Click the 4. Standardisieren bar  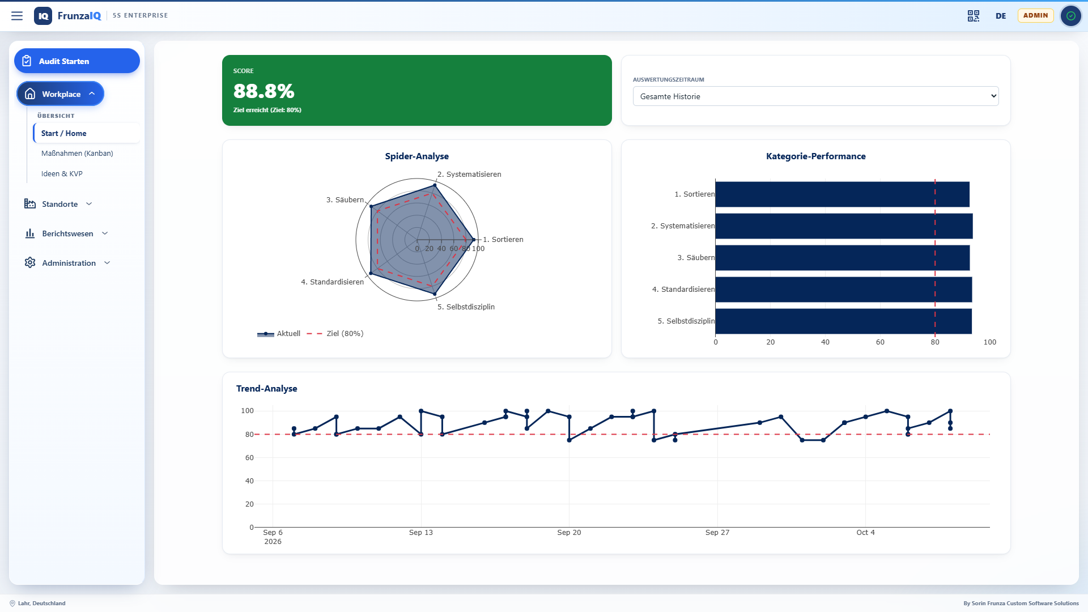(x=844, y=290)
